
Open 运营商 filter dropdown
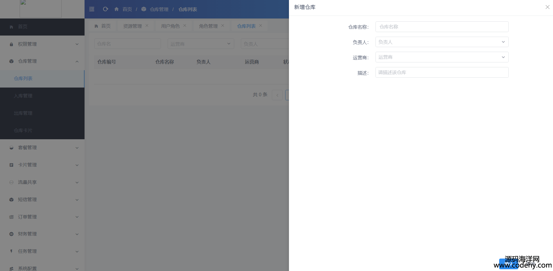(x=201, y=44)
